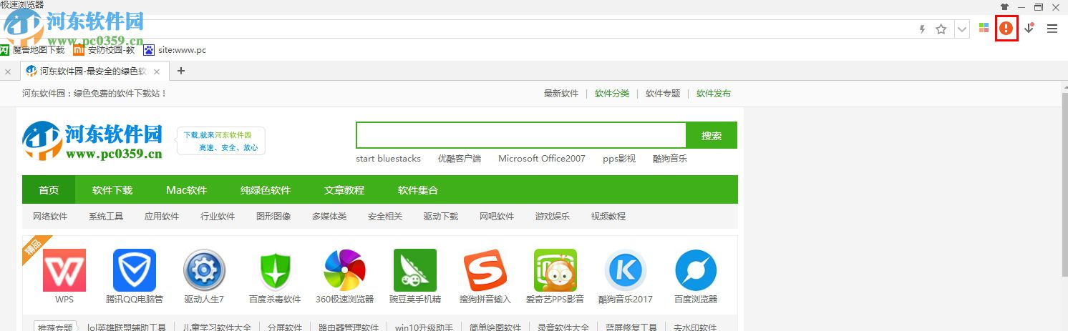Click the lightning speed mode icon
The height and width of the screenshot is (331, 1068).
coord(923,29)
